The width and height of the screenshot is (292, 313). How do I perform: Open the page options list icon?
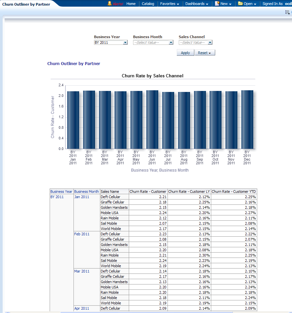pyautogui.click(x=287, y=12)
